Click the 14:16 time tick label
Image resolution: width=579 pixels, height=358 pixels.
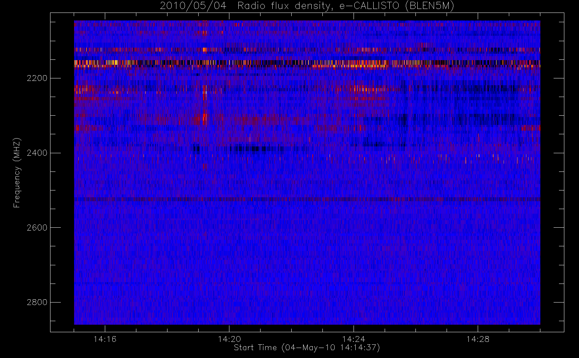coord(105,339)
